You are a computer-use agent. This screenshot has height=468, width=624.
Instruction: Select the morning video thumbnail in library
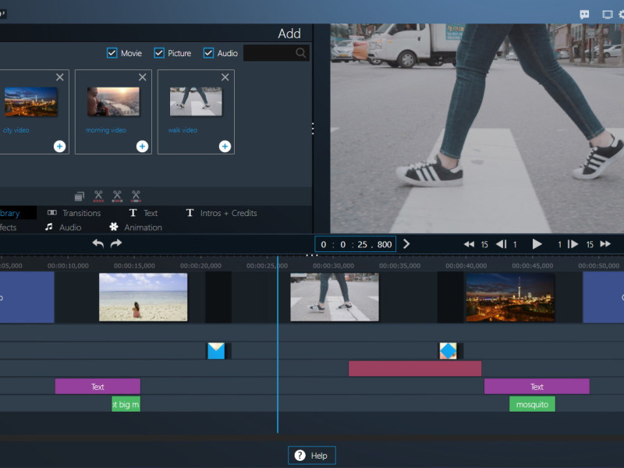point(113,102)
